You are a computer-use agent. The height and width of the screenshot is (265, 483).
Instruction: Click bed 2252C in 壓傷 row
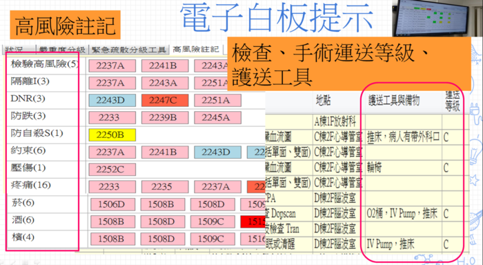pyautogui.click(x=112, y=170)
